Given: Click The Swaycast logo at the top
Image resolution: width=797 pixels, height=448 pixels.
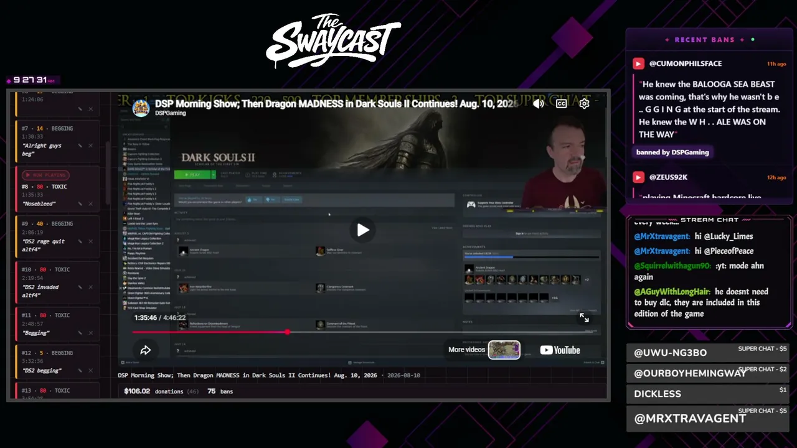Looking at the screenshot, I should [x=334, y=41].
